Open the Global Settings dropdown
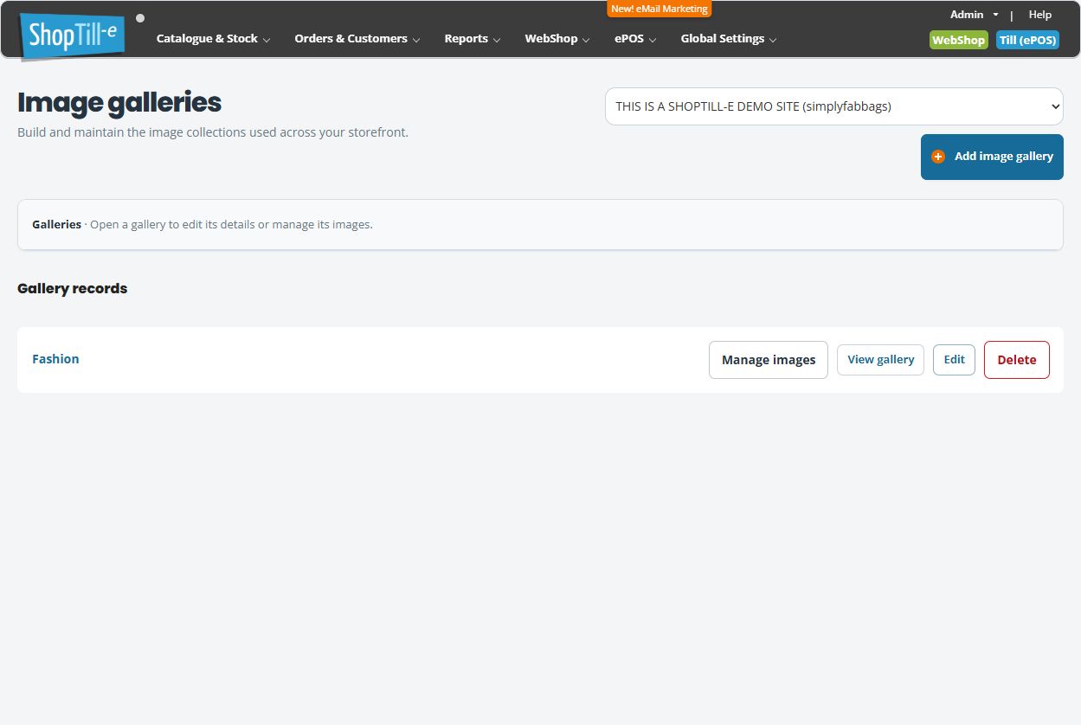The image size is (1081, 725). [x=729, y=39]
